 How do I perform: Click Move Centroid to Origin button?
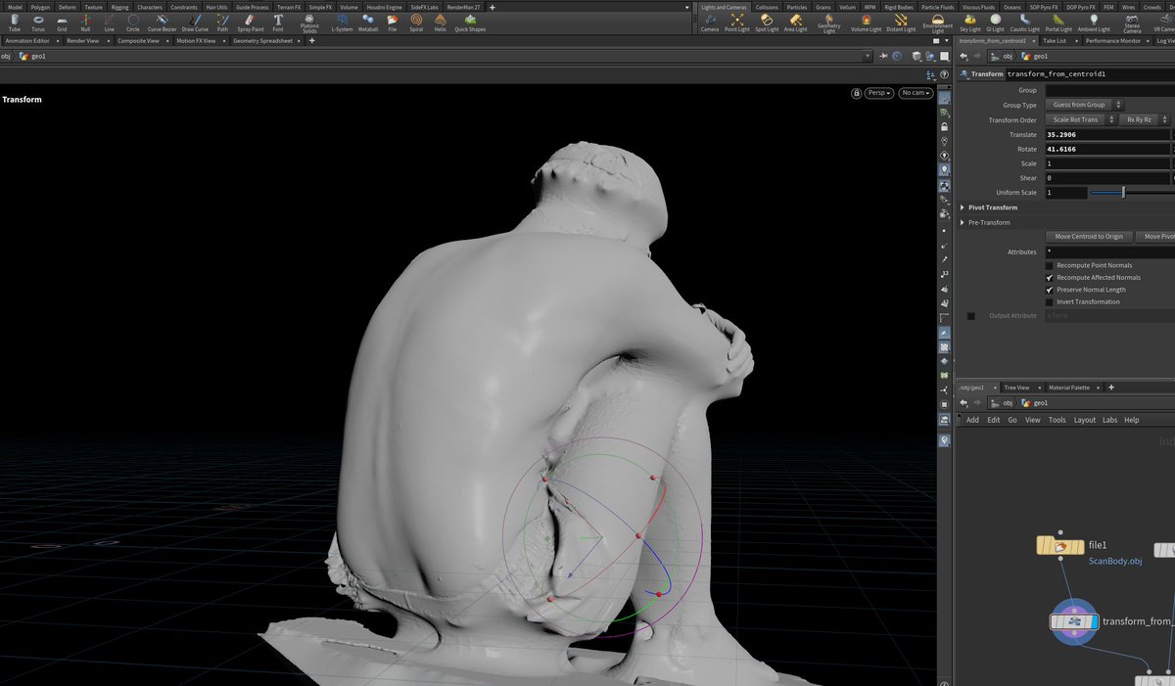[1090, 237]
